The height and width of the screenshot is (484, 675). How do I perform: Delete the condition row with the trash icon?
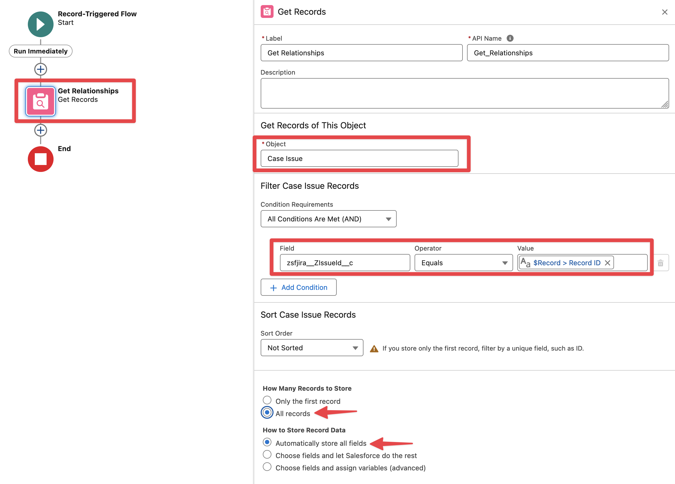pos(661,263)
